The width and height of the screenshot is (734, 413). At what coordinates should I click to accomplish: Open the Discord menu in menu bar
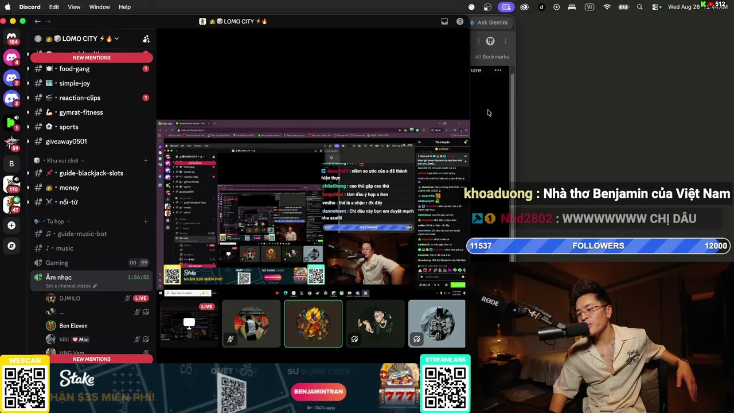(x=30, y=7)
